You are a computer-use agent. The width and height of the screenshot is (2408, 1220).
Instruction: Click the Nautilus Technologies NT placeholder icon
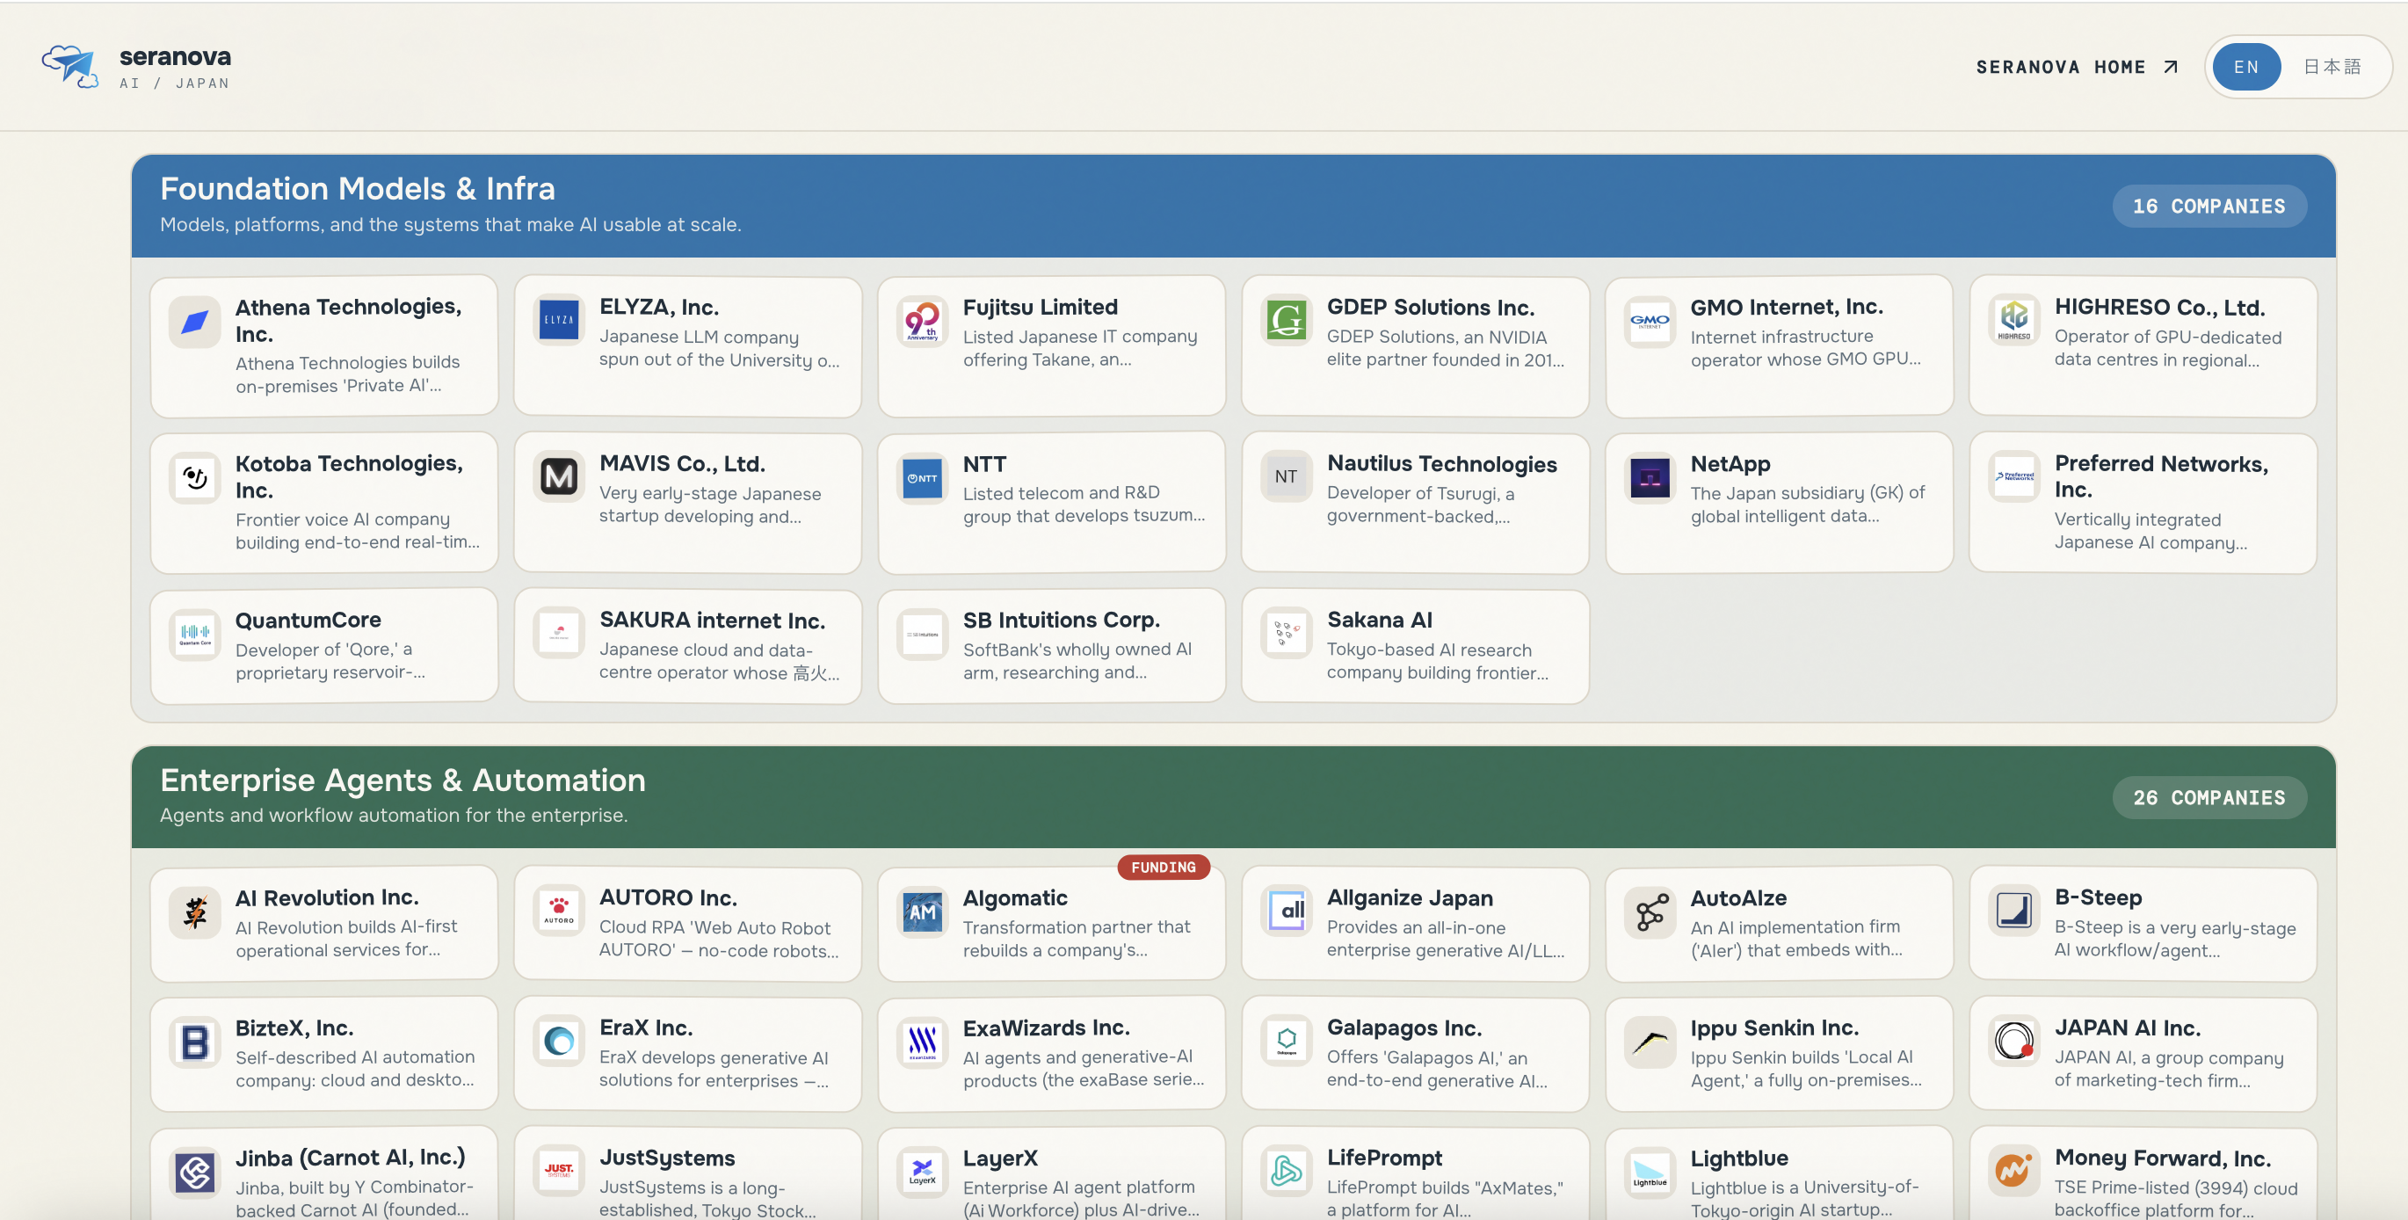click(1287, 478)
